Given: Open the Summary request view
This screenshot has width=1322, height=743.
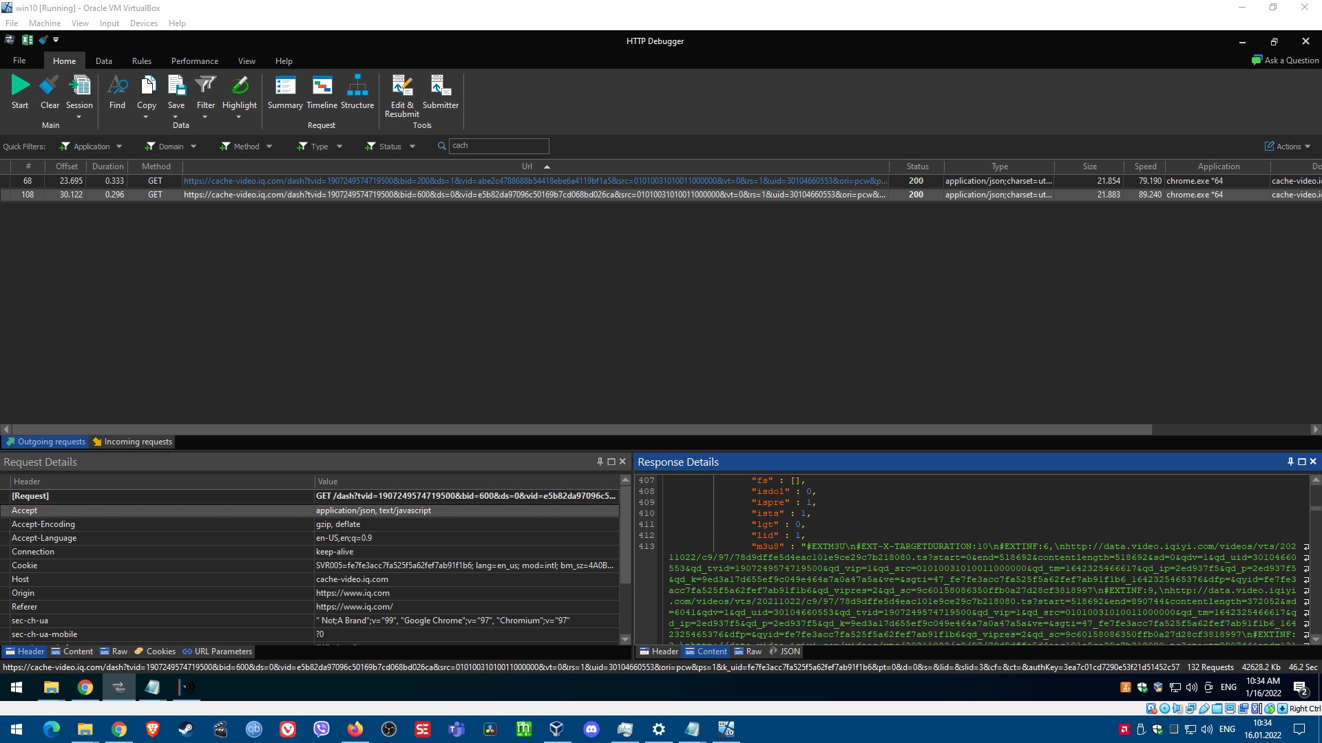Looking at the screenshot, I should click(x=284, y=86).
